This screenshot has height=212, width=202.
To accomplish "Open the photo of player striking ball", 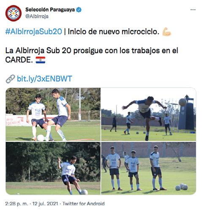I will pos(53,169).
